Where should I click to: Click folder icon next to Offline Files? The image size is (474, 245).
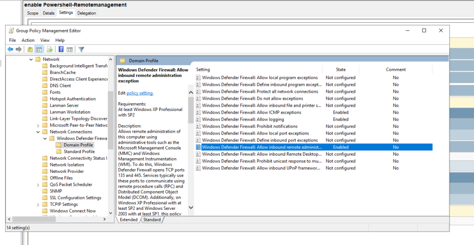[x=45, y=178]
